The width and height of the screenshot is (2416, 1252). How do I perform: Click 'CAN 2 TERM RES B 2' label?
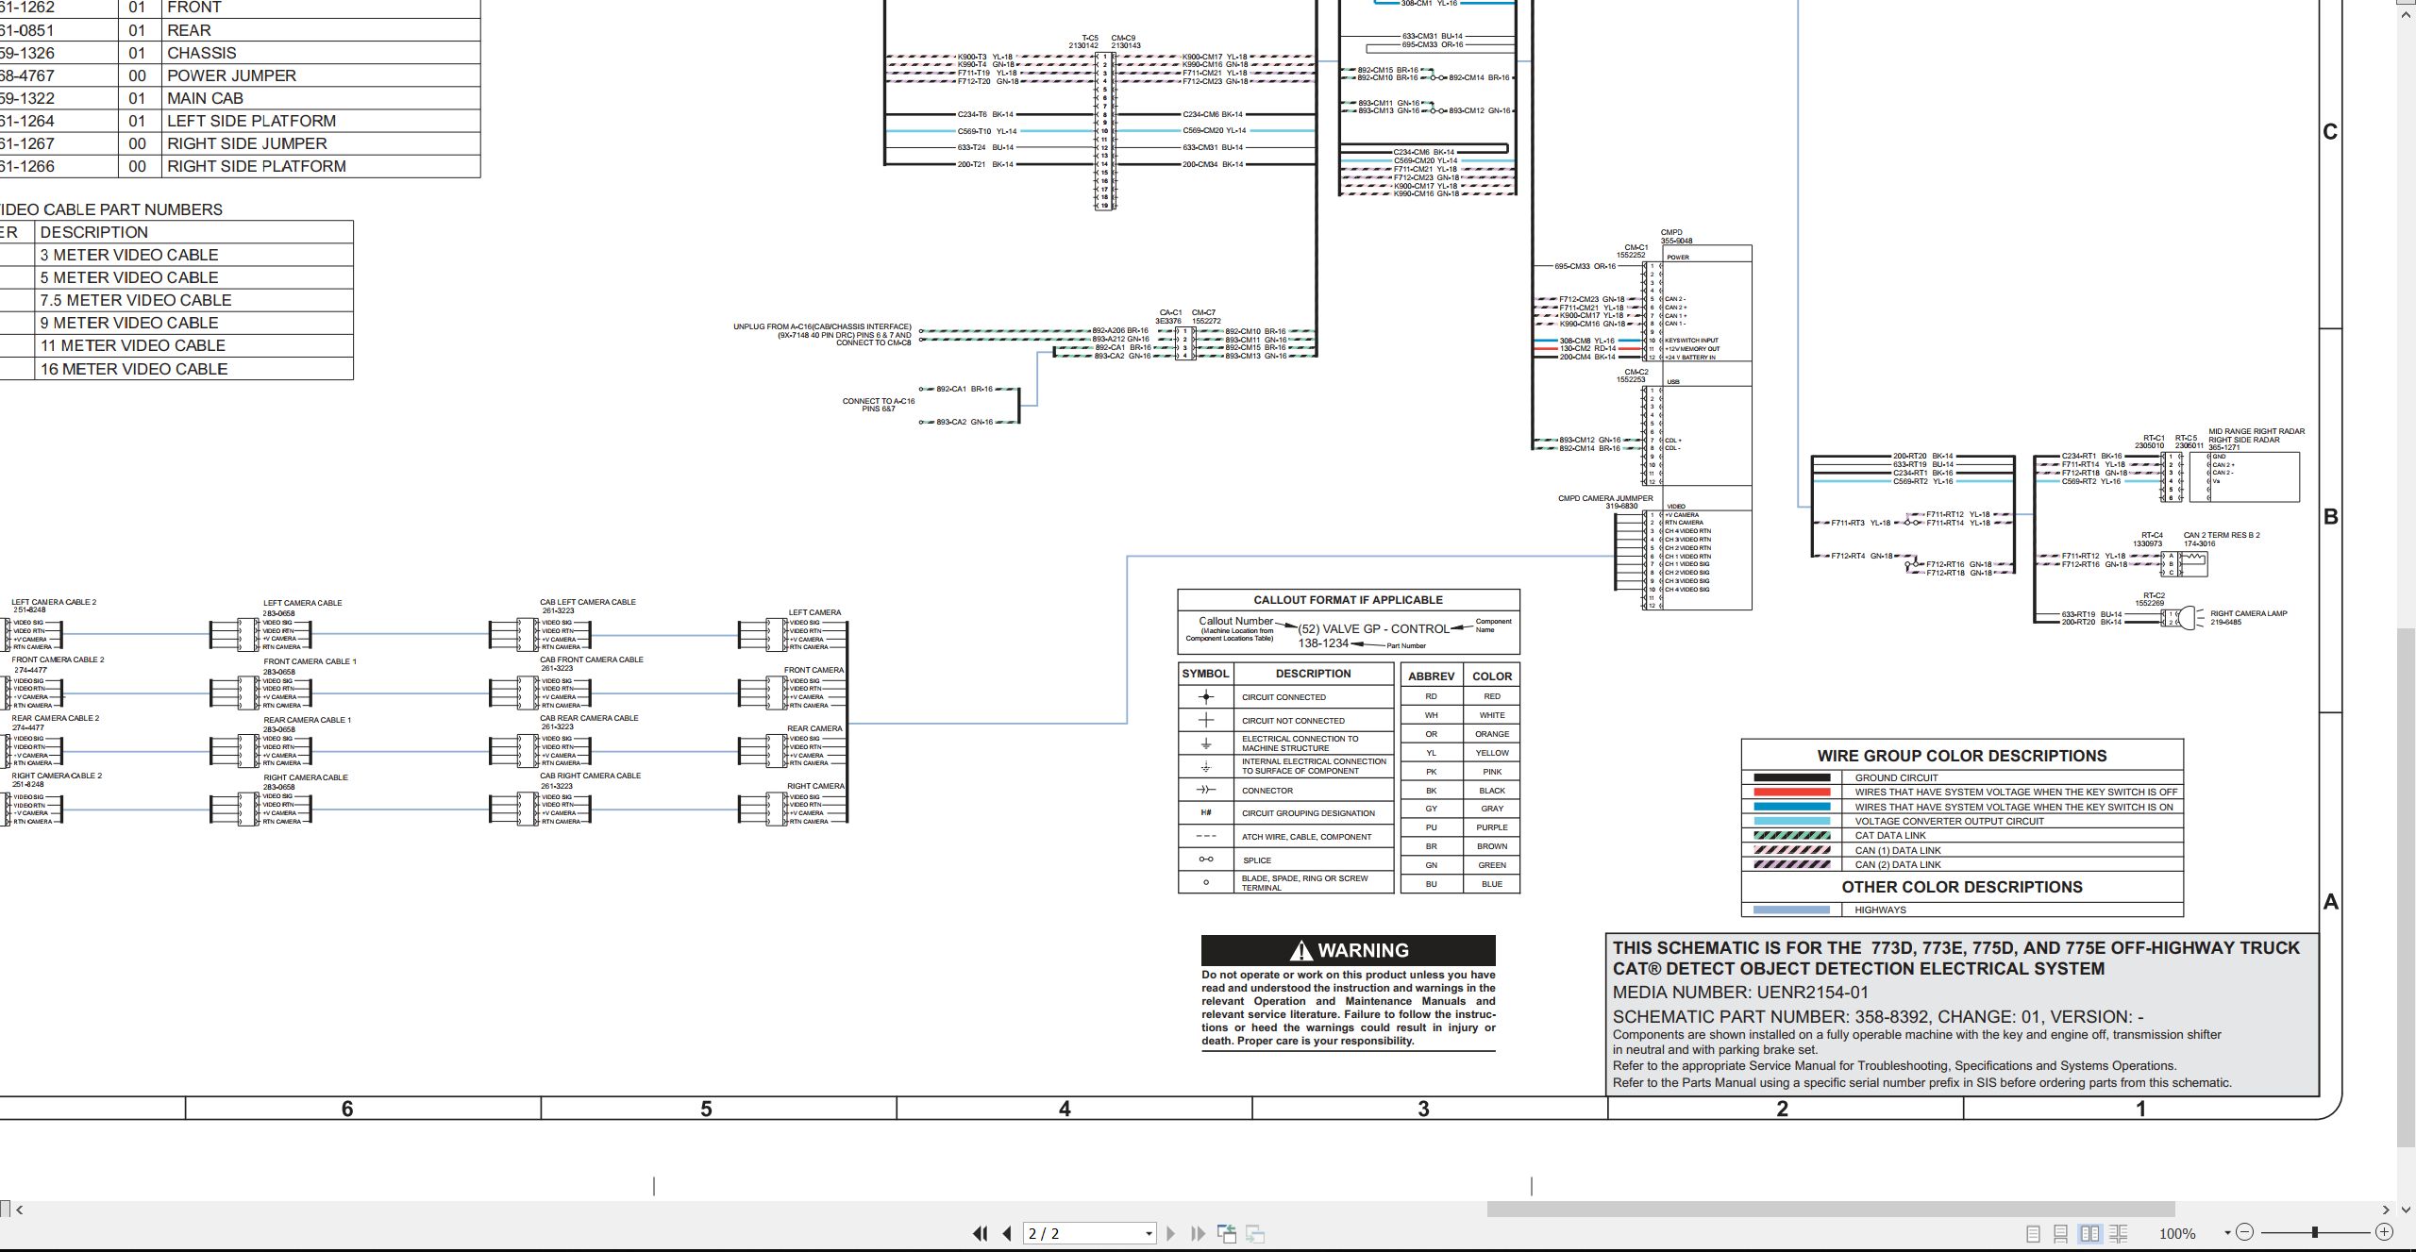pyautogui.click(x=2222, y=535)
